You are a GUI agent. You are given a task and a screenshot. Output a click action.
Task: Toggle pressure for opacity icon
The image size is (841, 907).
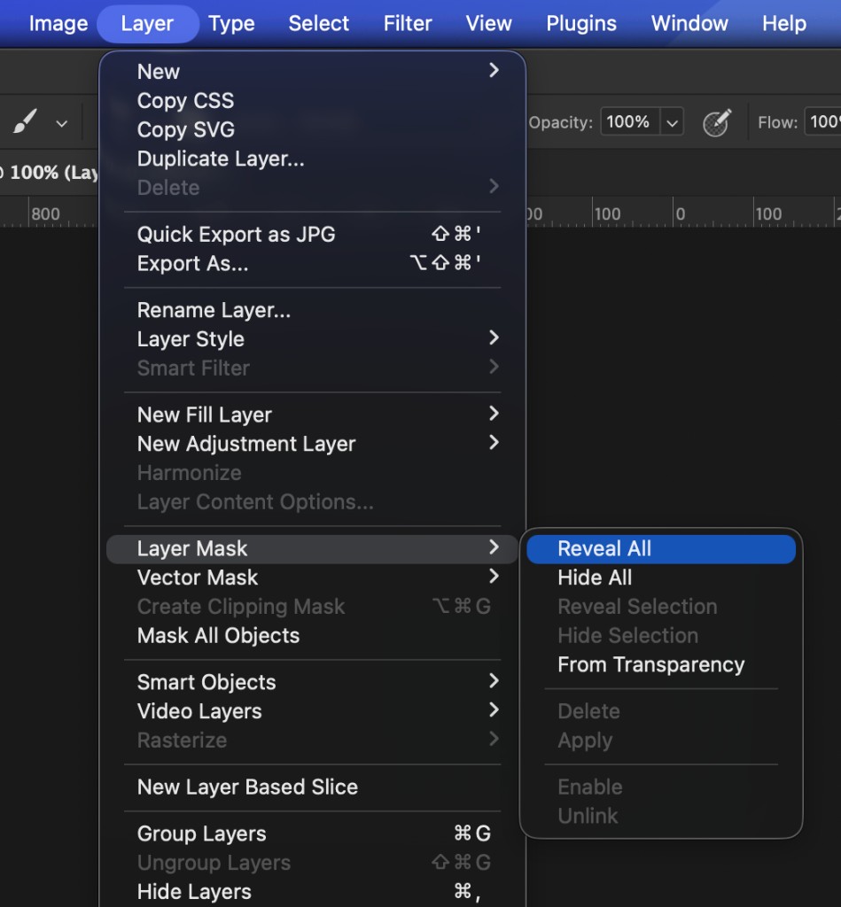click(x=717, y=122)
